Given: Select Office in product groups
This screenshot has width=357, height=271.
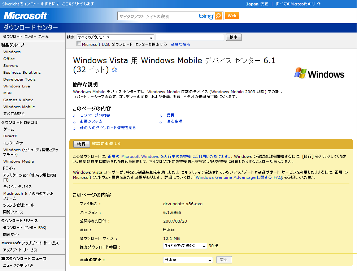Looking at the screenshot, I should coord(9,59).
